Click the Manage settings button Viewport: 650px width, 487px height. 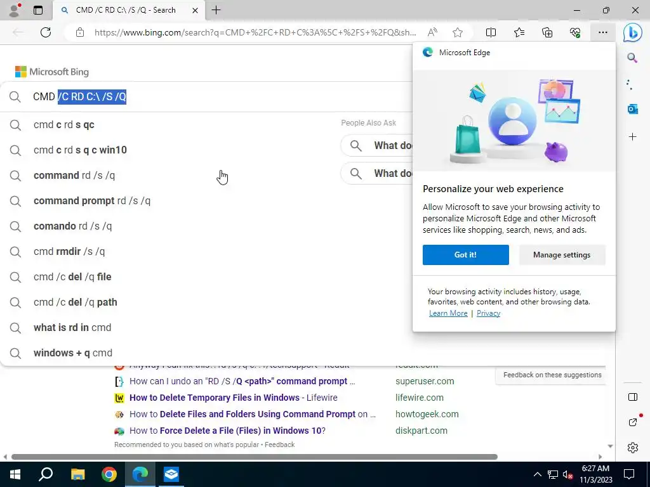click(562, 255)
